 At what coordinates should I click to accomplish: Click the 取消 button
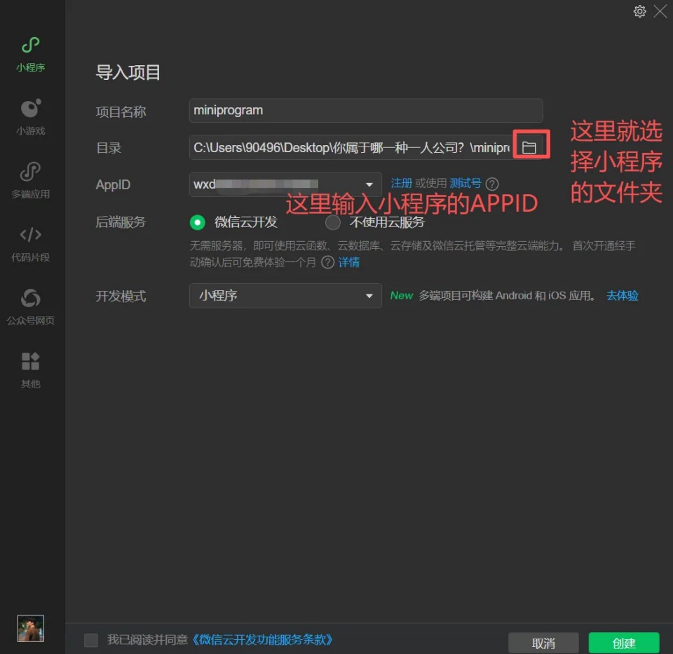543,643
